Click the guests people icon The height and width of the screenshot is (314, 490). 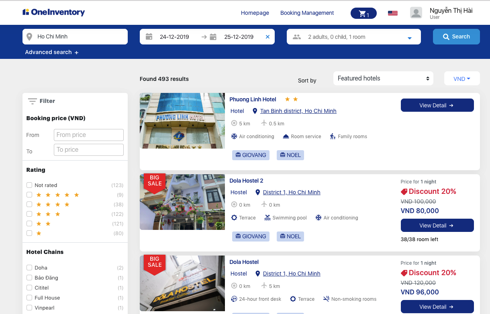297,37
